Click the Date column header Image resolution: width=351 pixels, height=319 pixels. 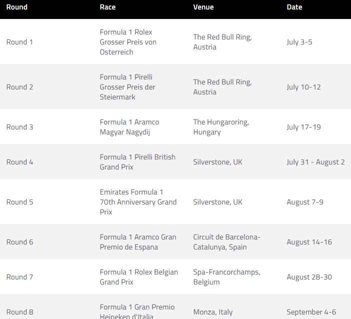(x=294, y=7)
